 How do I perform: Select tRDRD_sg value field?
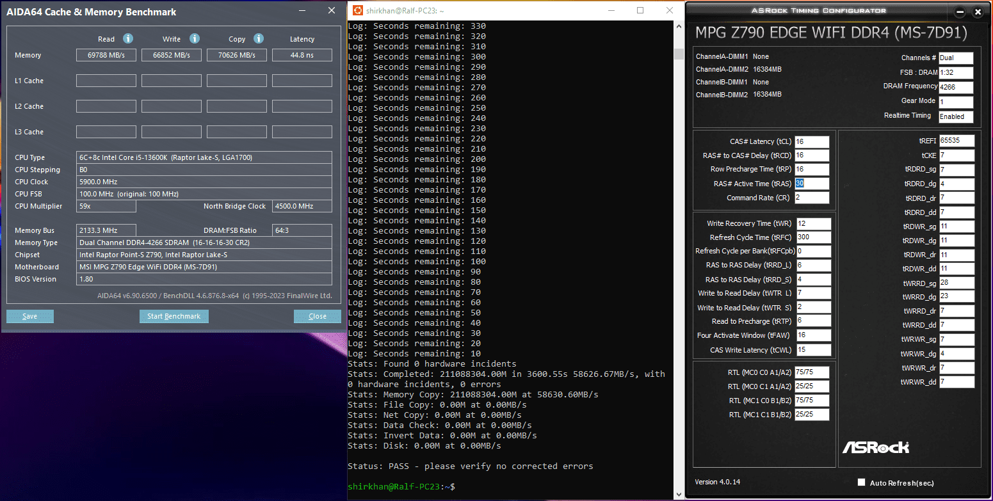[957, 170]
